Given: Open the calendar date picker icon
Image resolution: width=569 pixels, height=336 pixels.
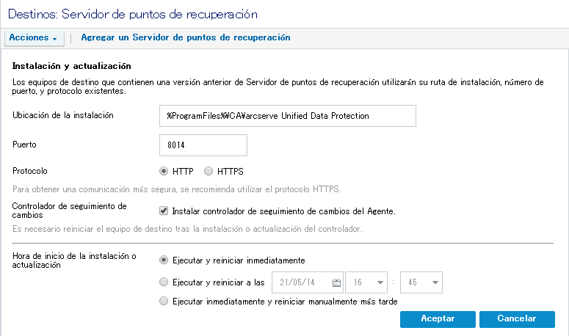Looking at the screenshot, I should point(337,282).
